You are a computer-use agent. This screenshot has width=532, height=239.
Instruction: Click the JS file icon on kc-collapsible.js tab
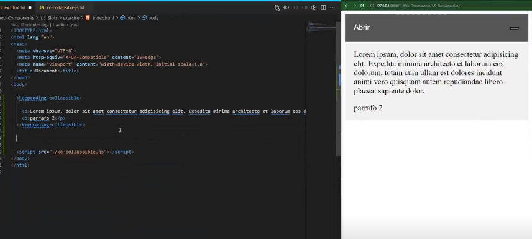coord(42,7)
